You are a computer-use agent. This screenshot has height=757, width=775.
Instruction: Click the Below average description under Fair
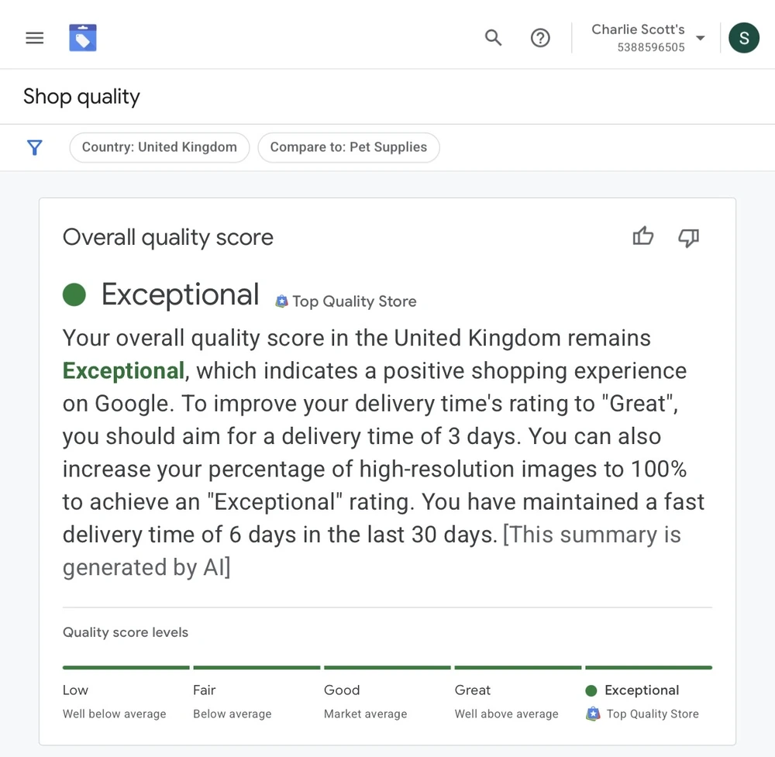point(232,714)
